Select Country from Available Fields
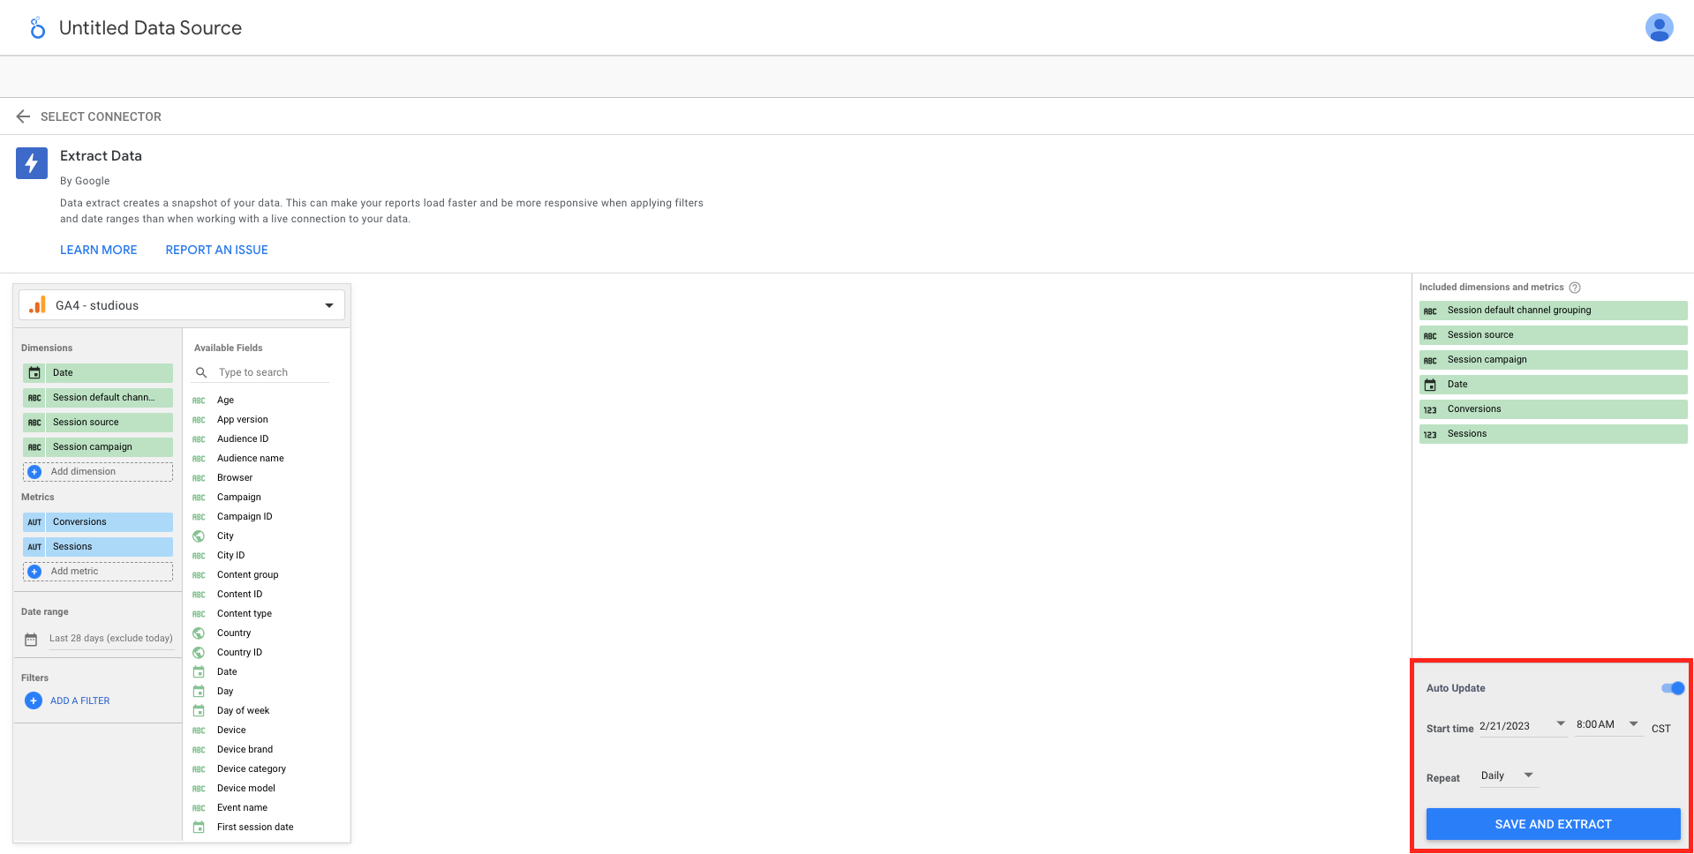Viewport: 1694px width, 854px height. pyautogui.click(x=234, y=633)
